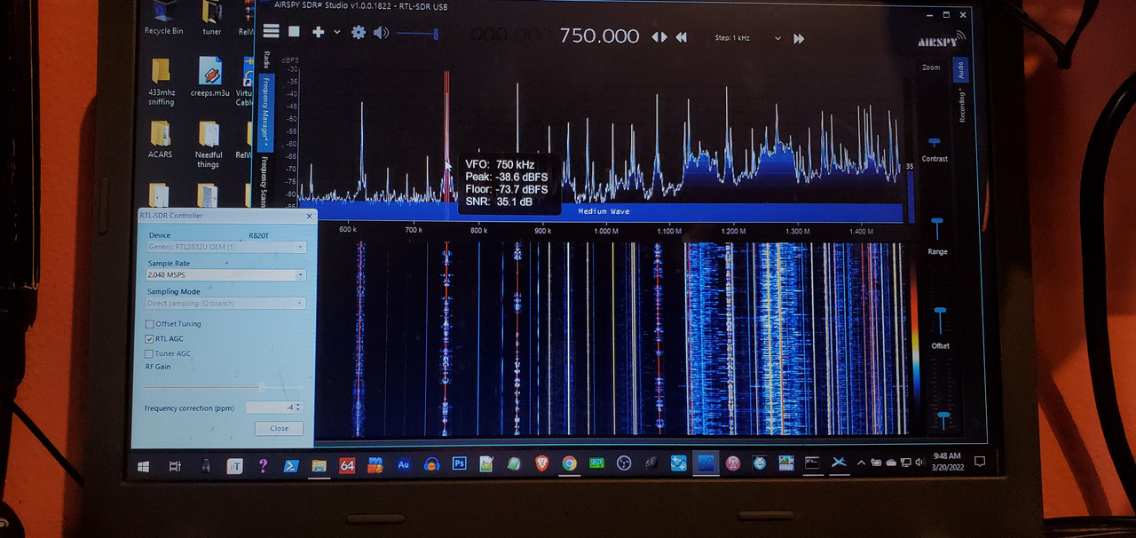
Task: Open the ACARS desktop folder
Action: coord(160,140)
